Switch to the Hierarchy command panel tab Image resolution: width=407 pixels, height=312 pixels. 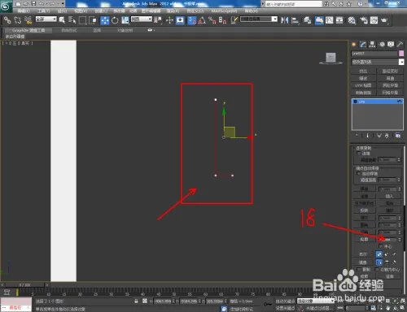(x=372, y=45)
